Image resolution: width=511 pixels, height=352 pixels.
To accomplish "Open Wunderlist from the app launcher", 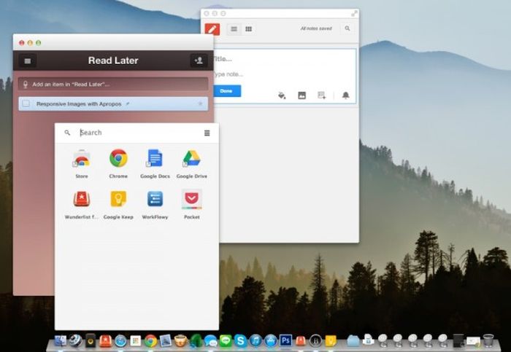I will coord(82,205).
